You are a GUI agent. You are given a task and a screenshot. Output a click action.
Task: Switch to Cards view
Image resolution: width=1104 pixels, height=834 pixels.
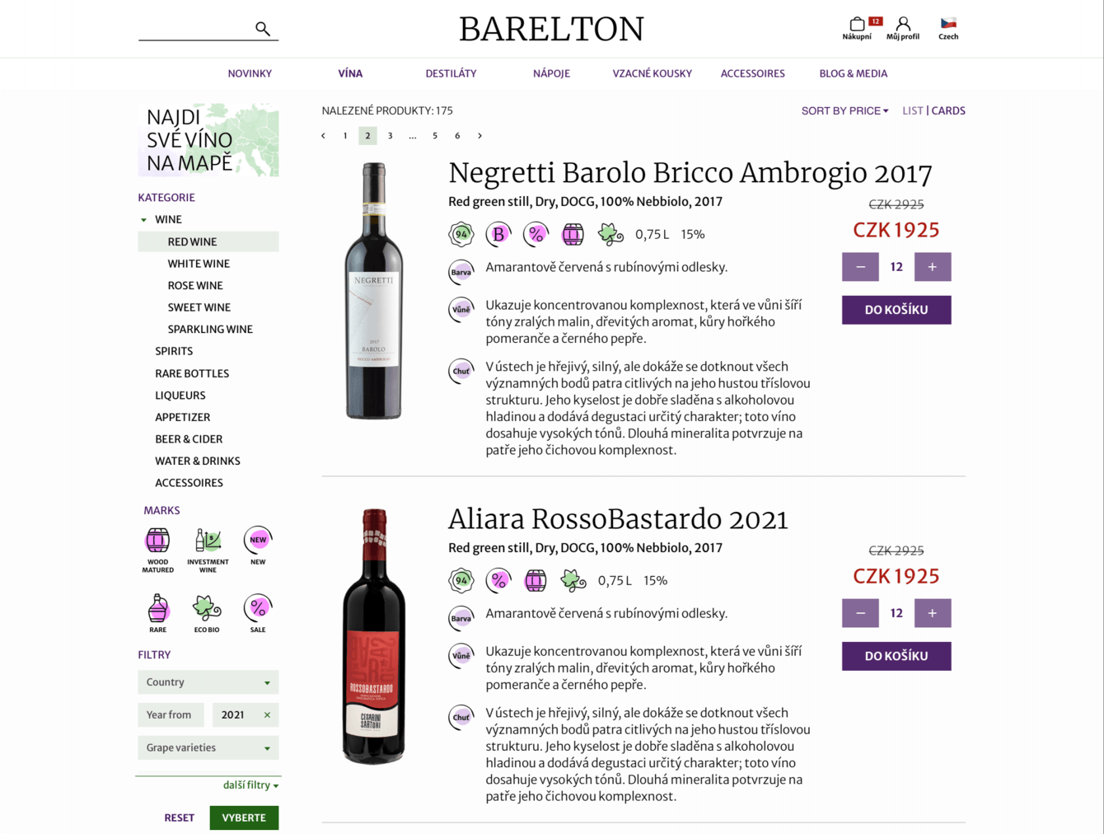(948, 110)
